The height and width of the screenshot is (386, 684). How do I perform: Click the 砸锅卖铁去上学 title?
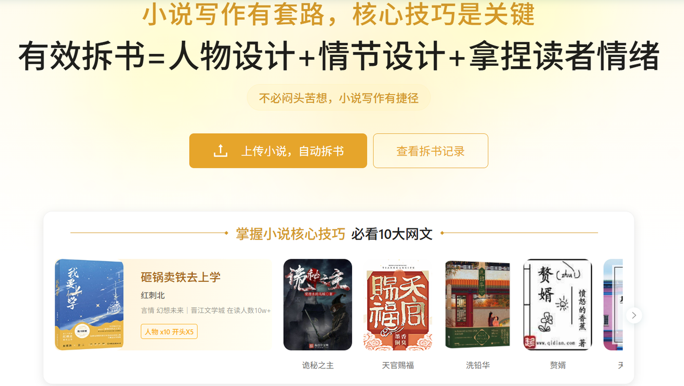pos(181,277)
